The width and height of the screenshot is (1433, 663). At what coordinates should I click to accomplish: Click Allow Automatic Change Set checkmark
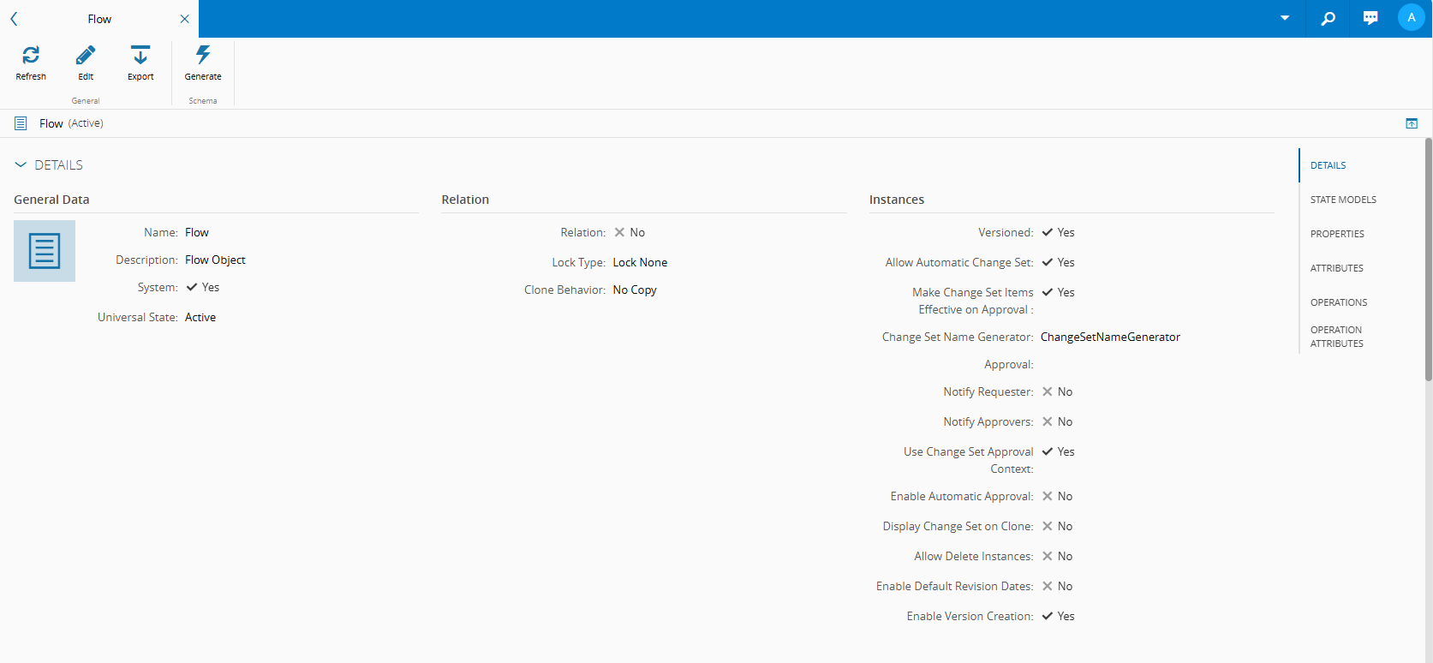coord(1047,262)
